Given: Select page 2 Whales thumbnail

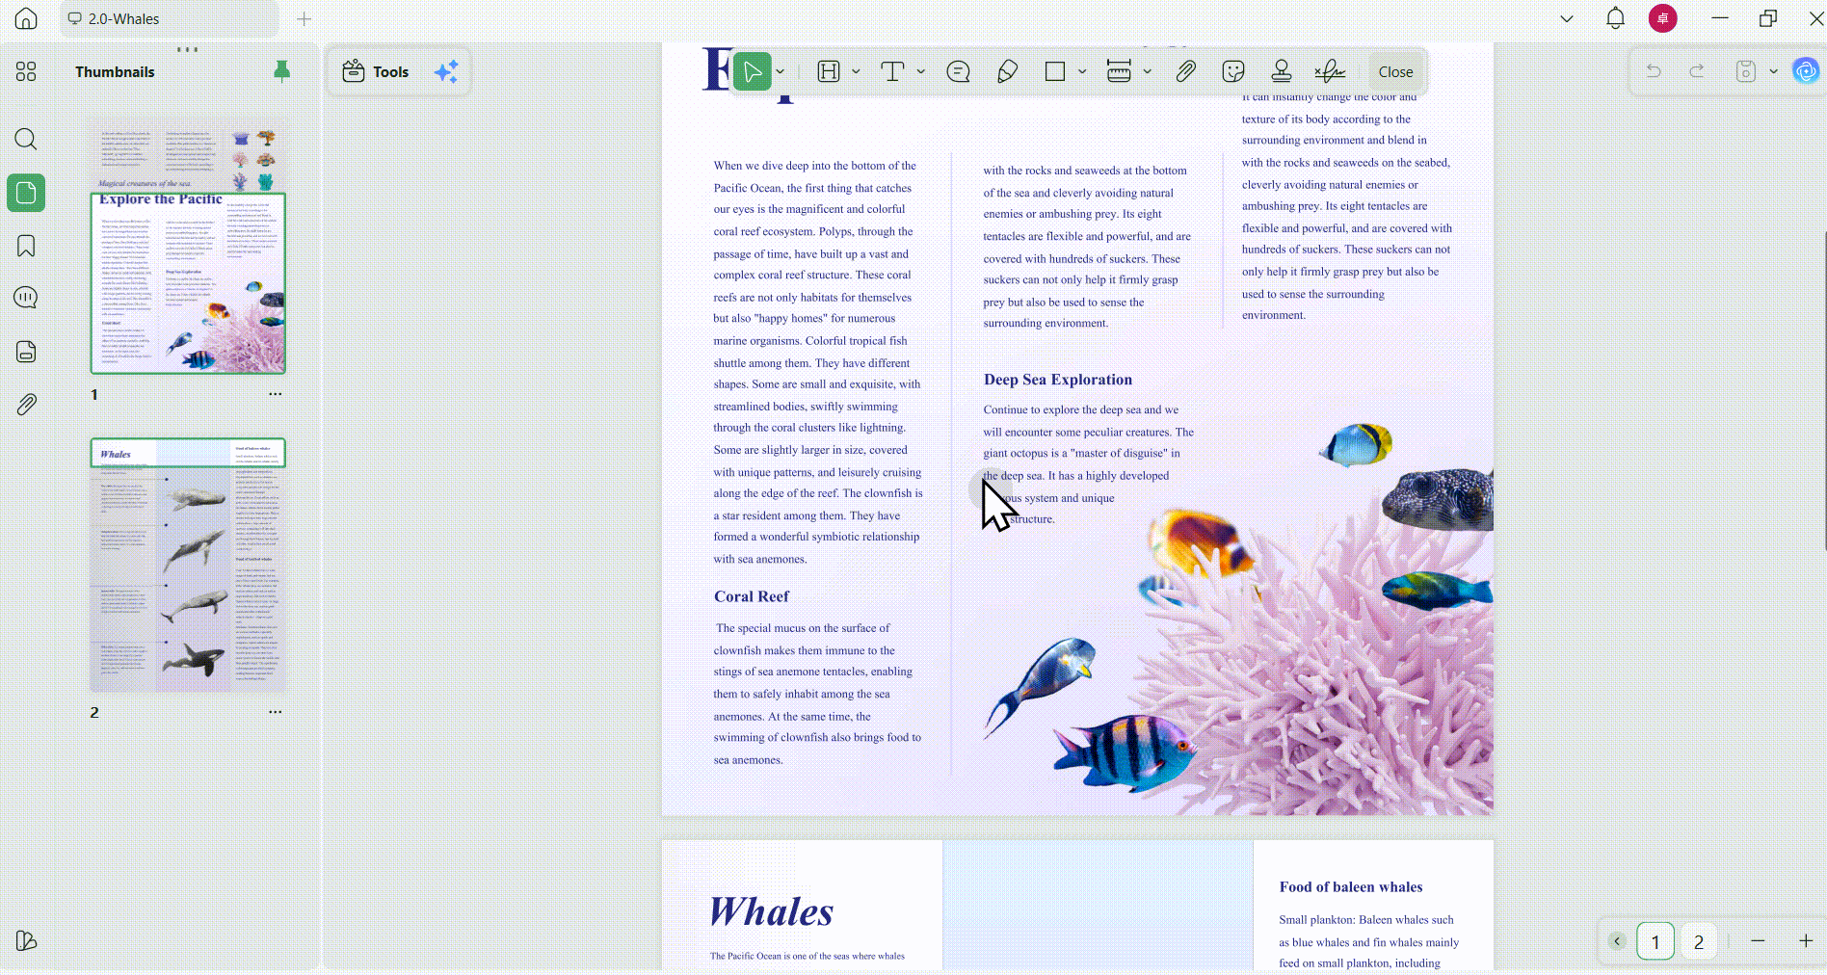Looking at the screenshot, I should pos(188,566).
